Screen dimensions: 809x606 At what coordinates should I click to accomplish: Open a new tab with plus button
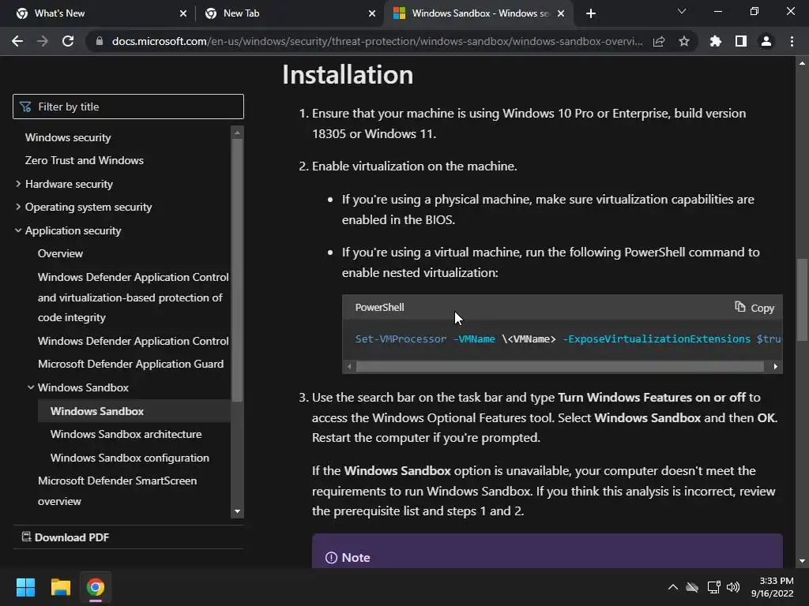(x=591, y=13)
